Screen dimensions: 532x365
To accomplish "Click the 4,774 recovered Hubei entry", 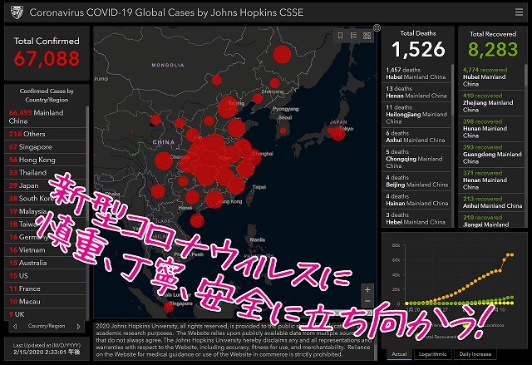I will click(x=491, y=77).
